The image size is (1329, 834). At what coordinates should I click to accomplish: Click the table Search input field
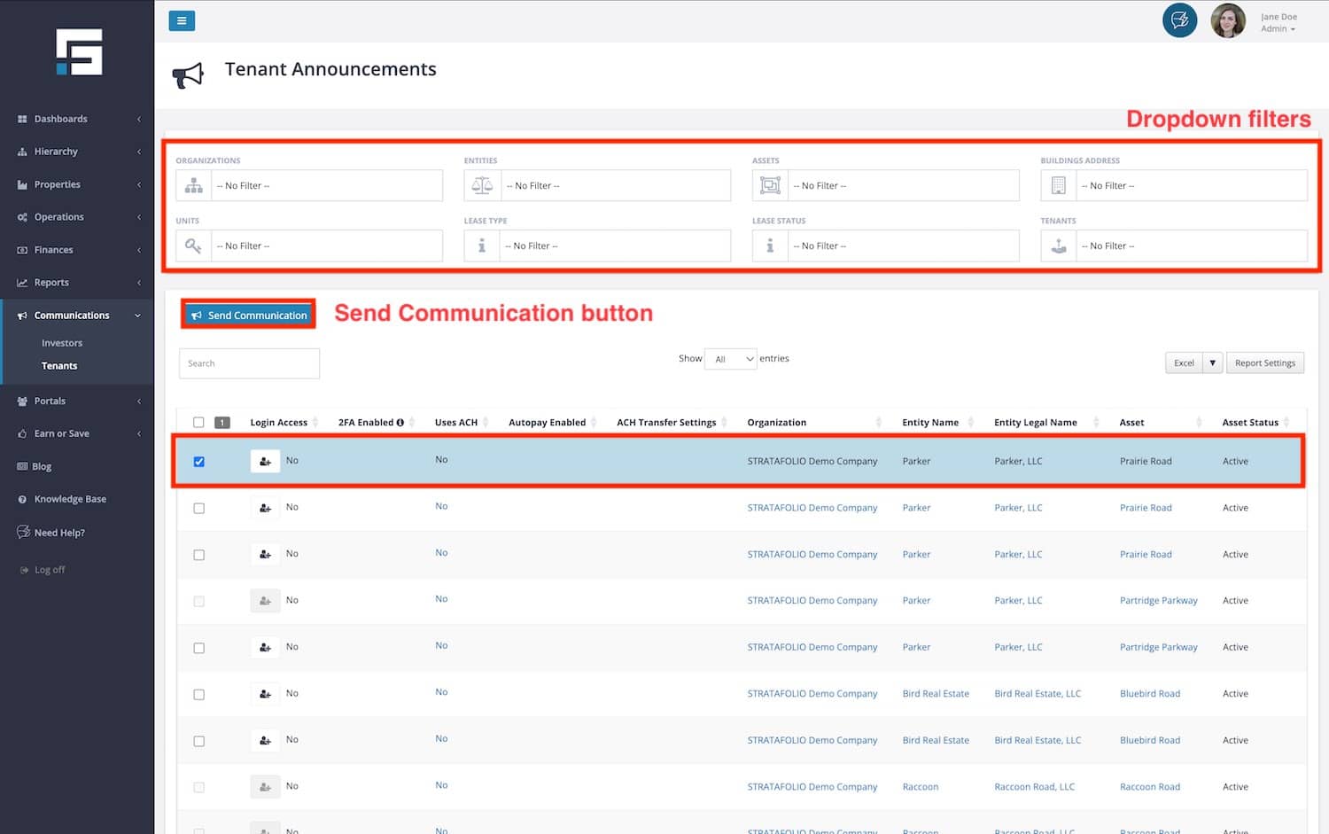[249, 363]
